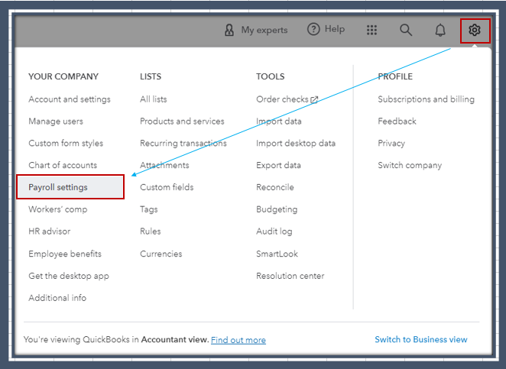This screenshot has height=369, width=506.
Task: Open Privacy under Profile
Action: pyautogui.click(x=391, y=143)
